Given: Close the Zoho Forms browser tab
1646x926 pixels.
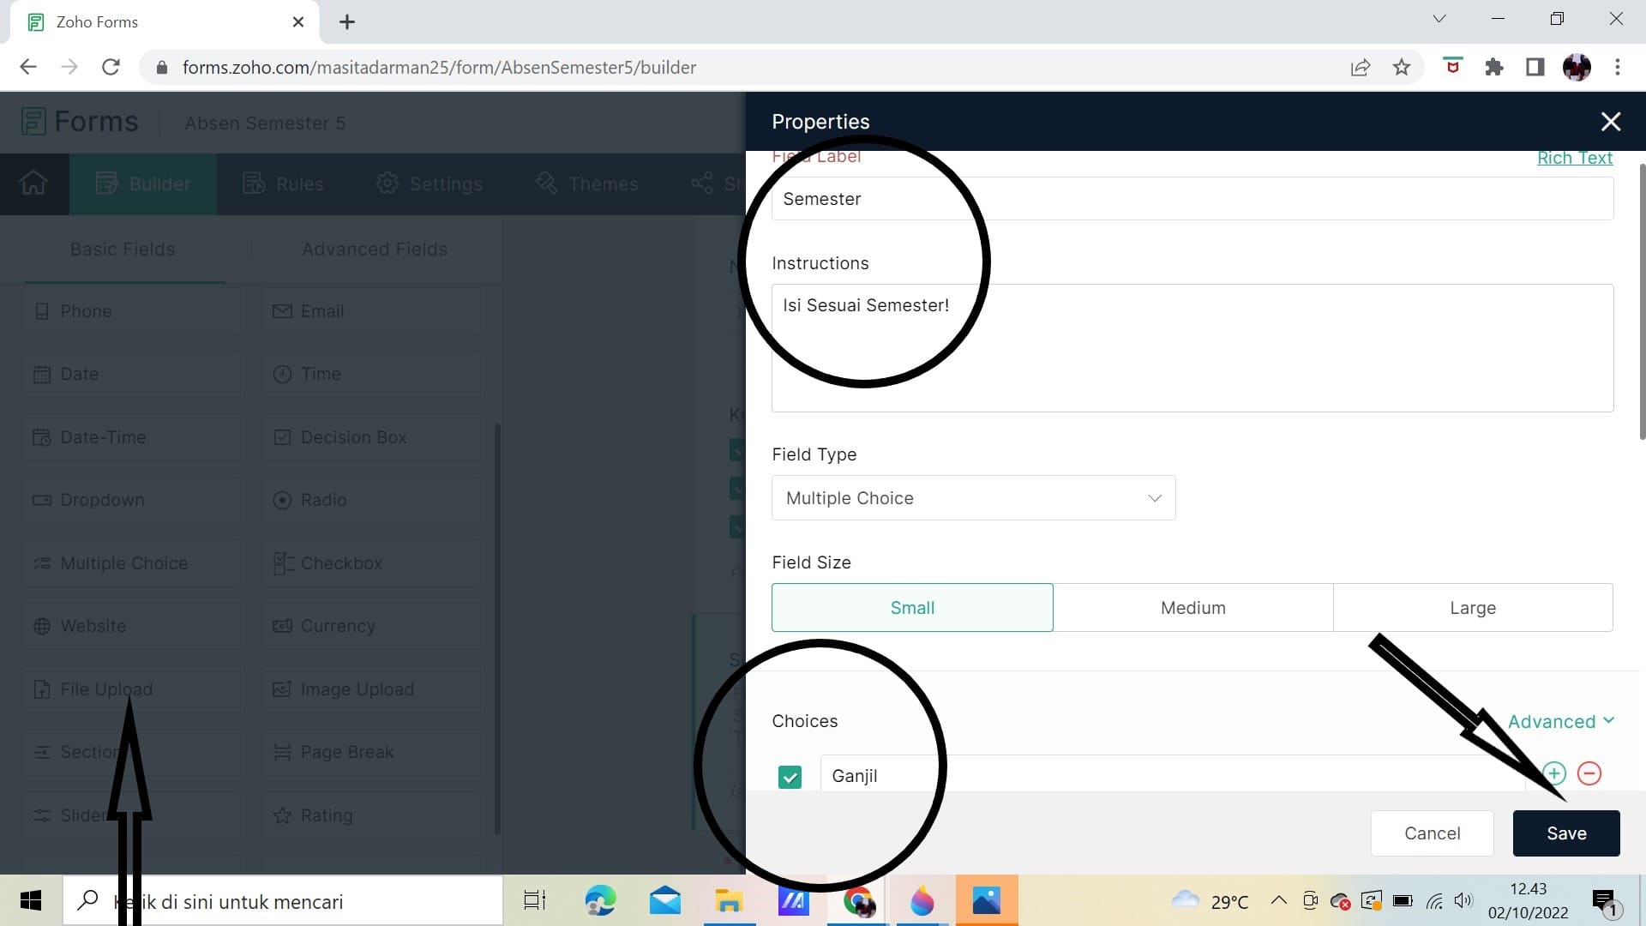Looking at the screenshot, I should point(298,22).
